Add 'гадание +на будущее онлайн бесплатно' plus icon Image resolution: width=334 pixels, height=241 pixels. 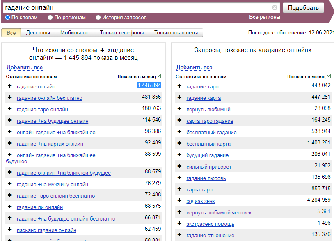tap(9, 218)
